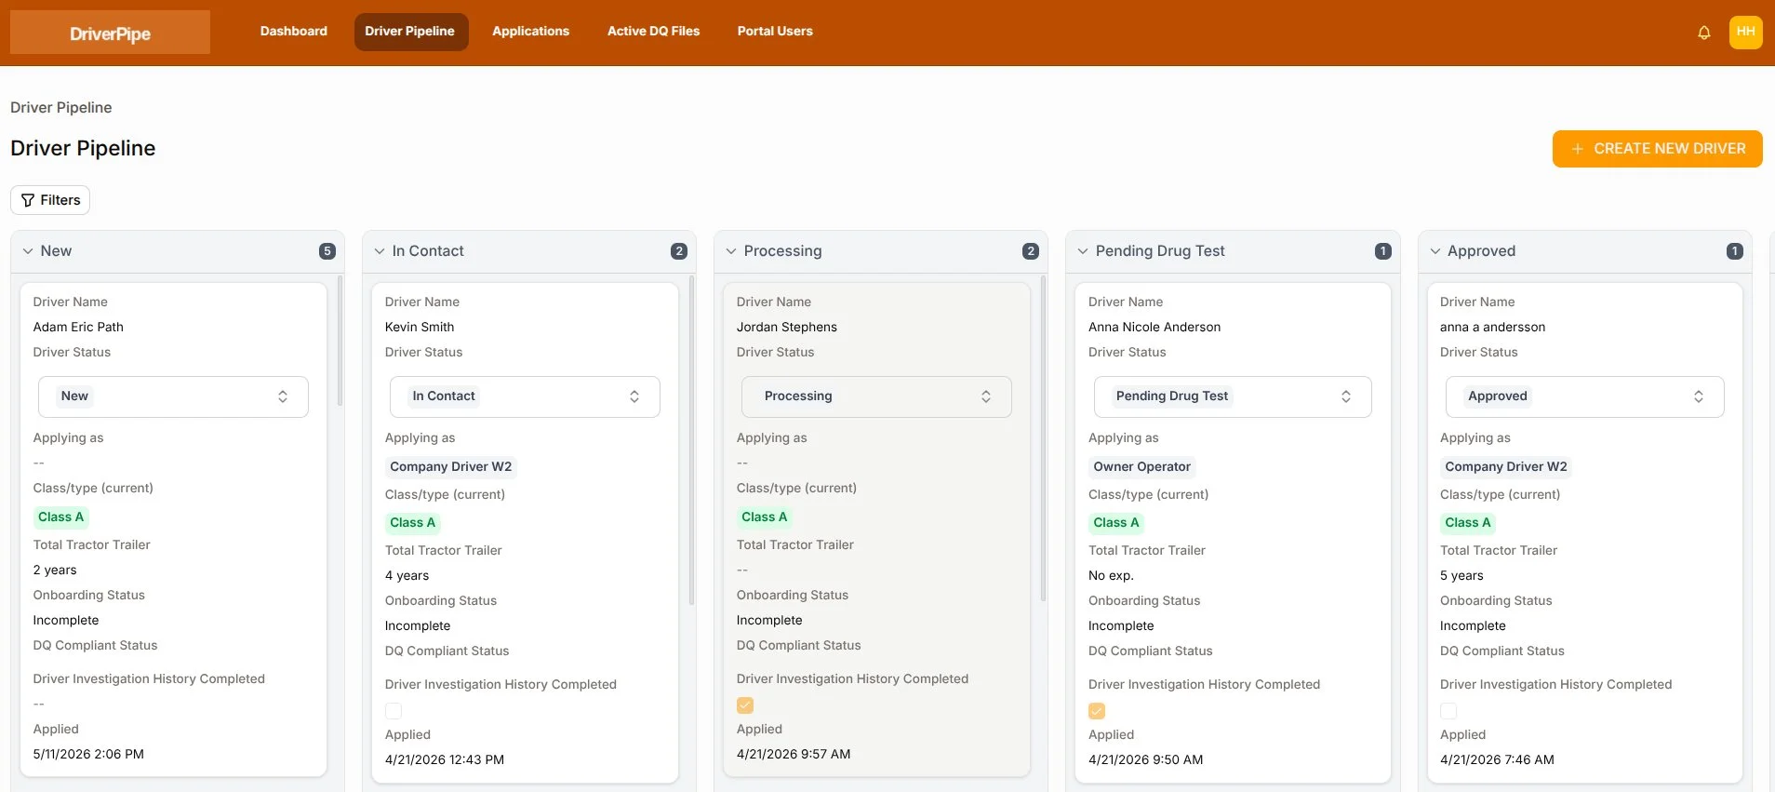Click the count badge on In Contact column

(679, 251)
